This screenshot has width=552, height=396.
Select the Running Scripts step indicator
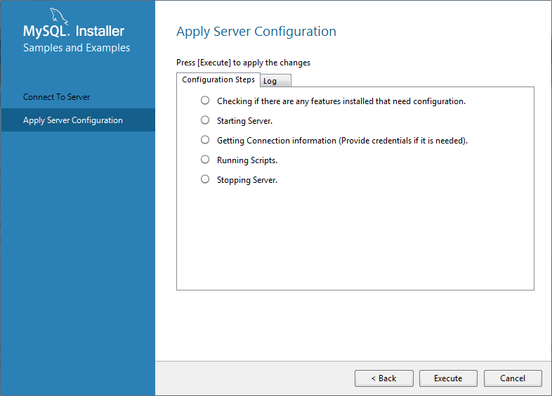[205, 160]
